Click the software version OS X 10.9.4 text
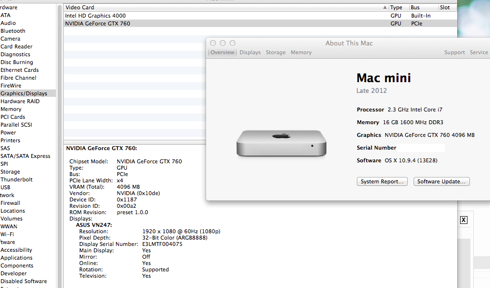Viewport: 490px width, 288px height. tap(411, 160)
